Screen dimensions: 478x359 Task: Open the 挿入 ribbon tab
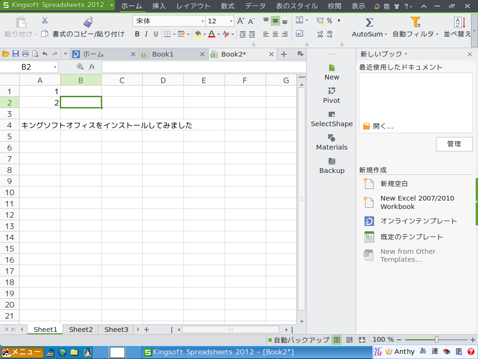[x=159, y=6]
